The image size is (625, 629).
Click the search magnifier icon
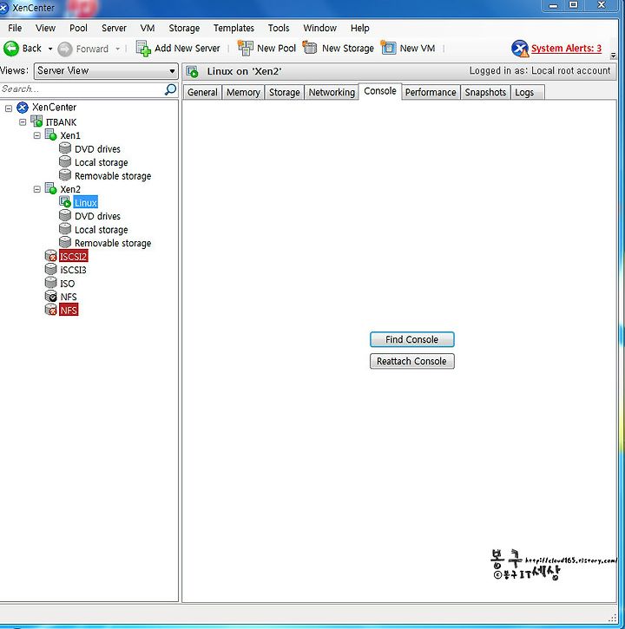170,89
